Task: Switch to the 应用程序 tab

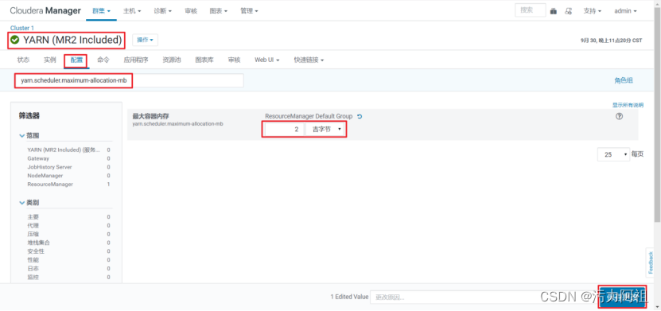Action: click(x=136, y=60)
